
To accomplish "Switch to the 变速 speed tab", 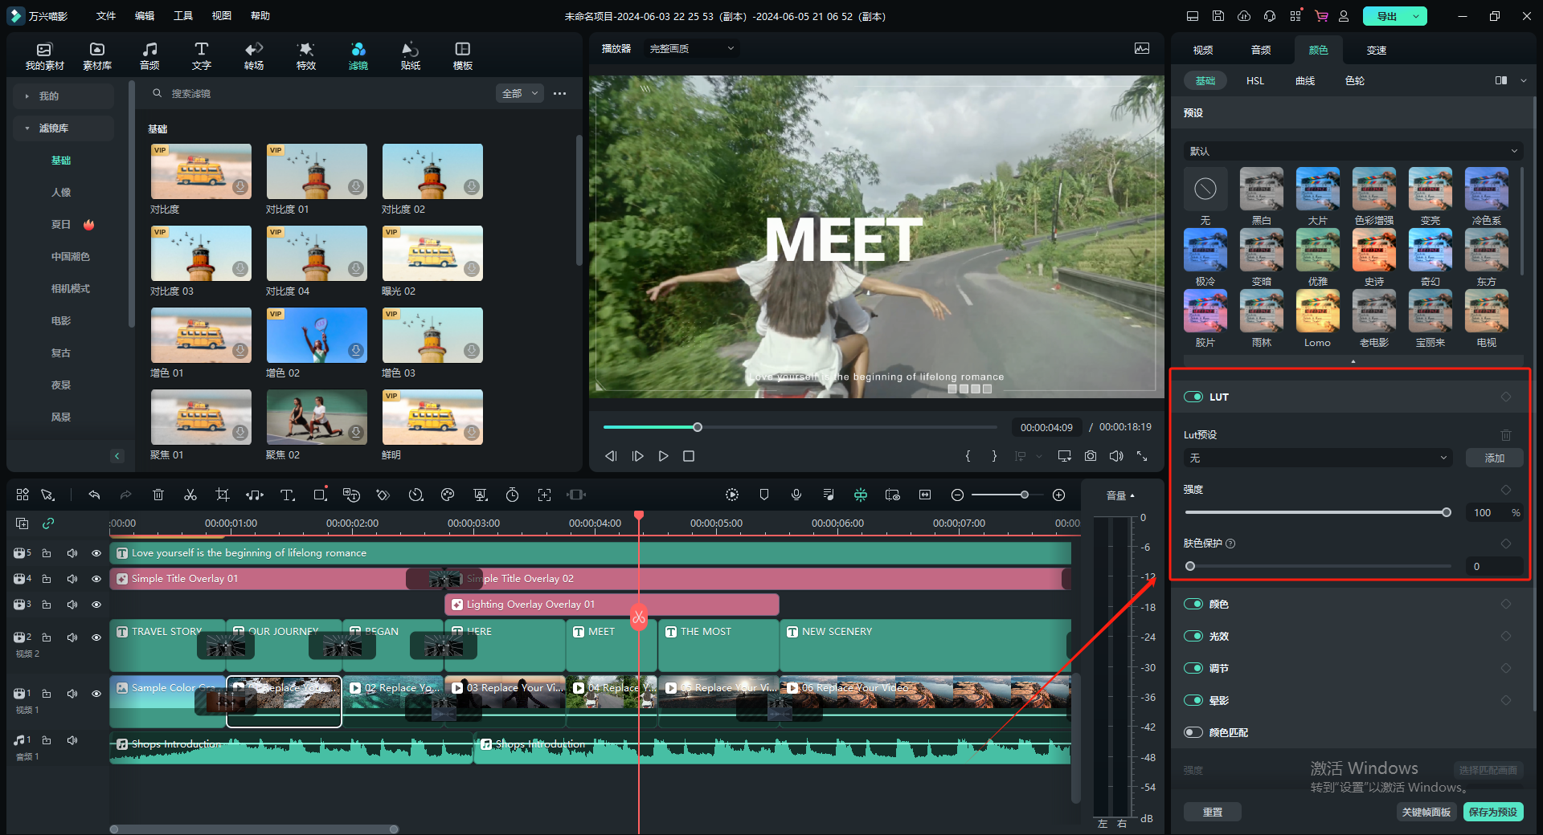I will [1377, 50].
